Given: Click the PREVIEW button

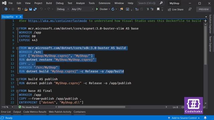Looking at the screenshot, I should click(204, 9).
